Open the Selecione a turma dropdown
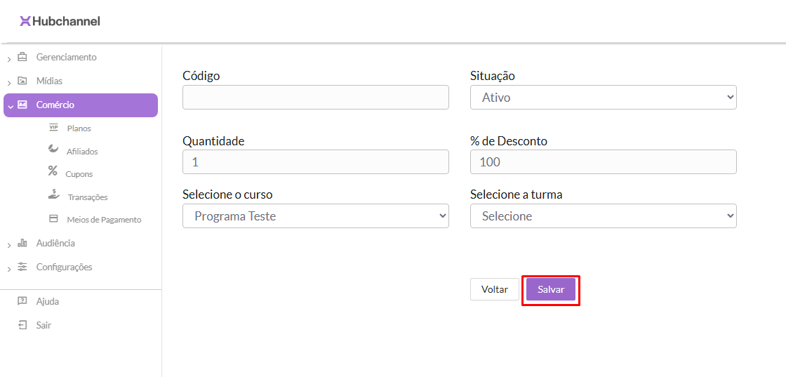786x377 pixels. (603, 216)
